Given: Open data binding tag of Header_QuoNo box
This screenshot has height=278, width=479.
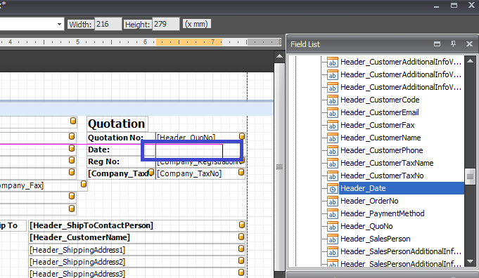Looking at the screenshot, I should (242, 136).
